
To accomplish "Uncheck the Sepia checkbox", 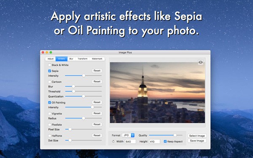I will (x=49, y=71).
